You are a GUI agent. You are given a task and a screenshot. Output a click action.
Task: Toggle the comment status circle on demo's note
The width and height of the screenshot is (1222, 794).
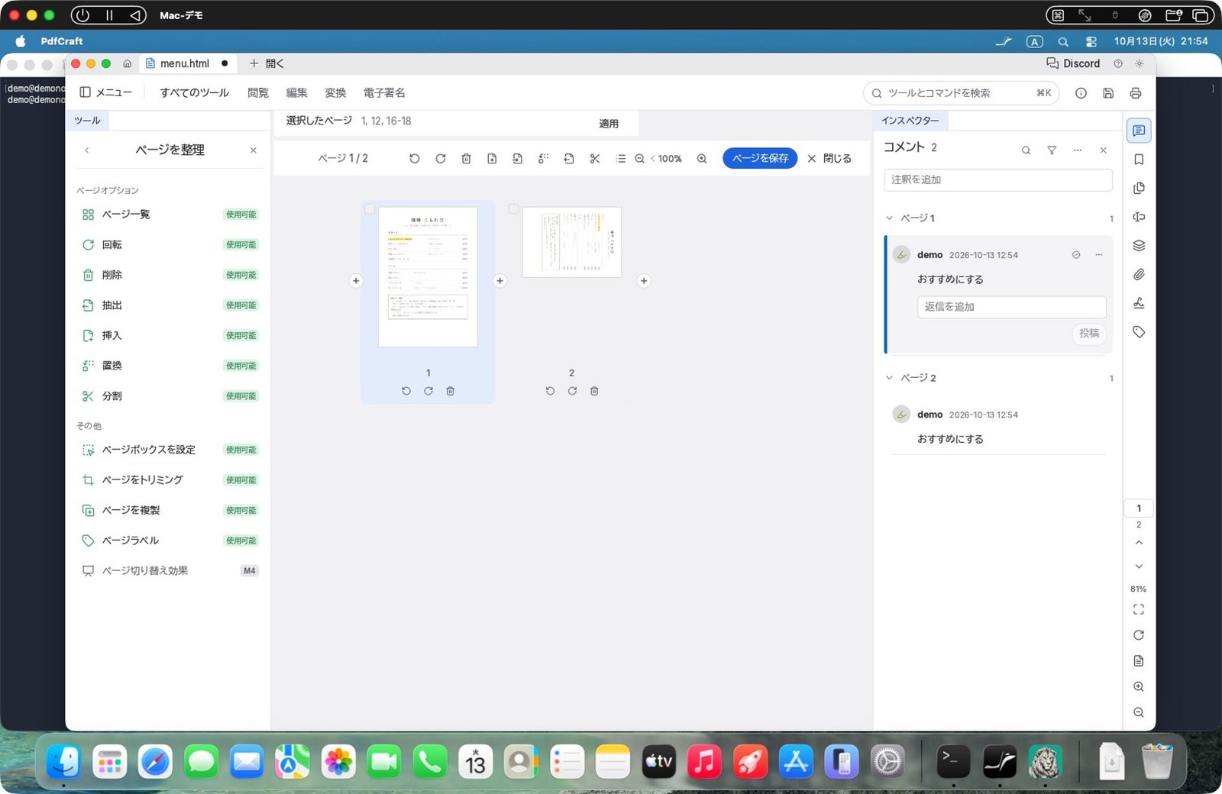pos(1076,255)
